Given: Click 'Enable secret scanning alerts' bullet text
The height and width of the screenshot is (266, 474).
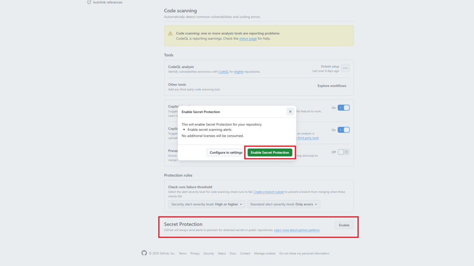Looking at the screenshot, I should pos(209,130).
